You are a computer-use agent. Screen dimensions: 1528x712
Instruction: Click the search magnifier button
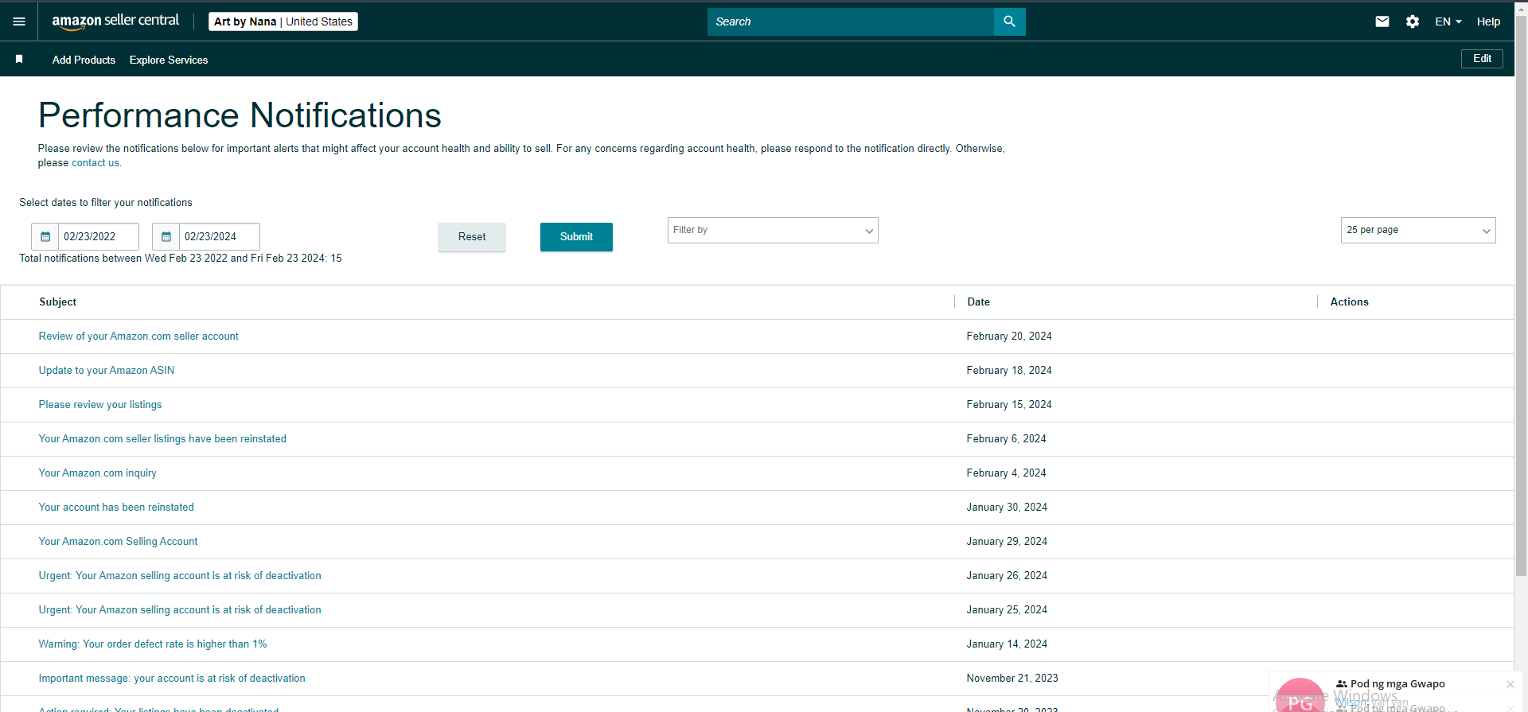click(1009, 21)
